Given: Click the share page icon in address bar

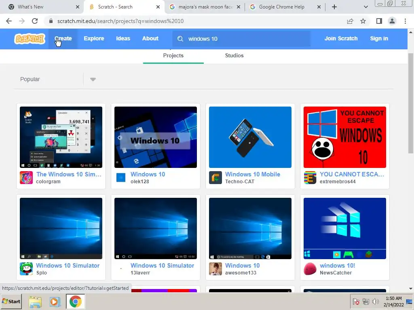Looking at the screenshot, I should pos(350,21).
